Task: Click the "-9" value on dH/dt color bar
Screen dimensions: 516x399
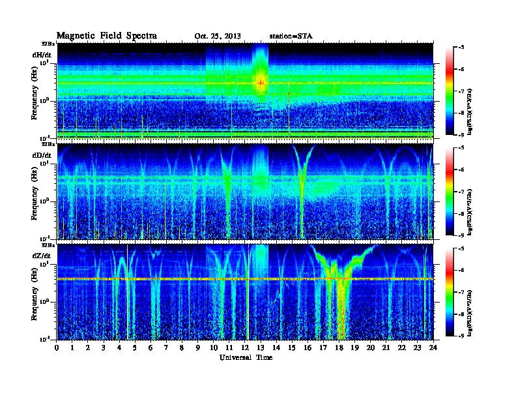Action: 461,135
